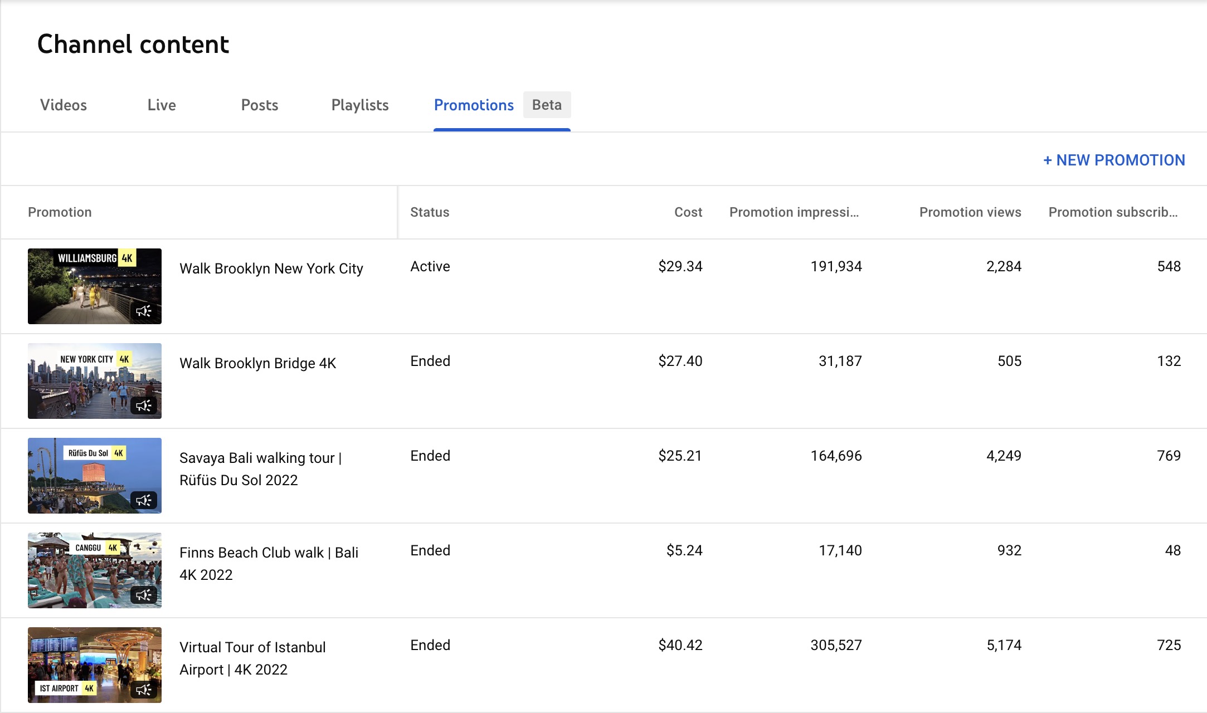Open the Posts tab
The width and height of the screenshot is (1207, 713).
(259, 105)
